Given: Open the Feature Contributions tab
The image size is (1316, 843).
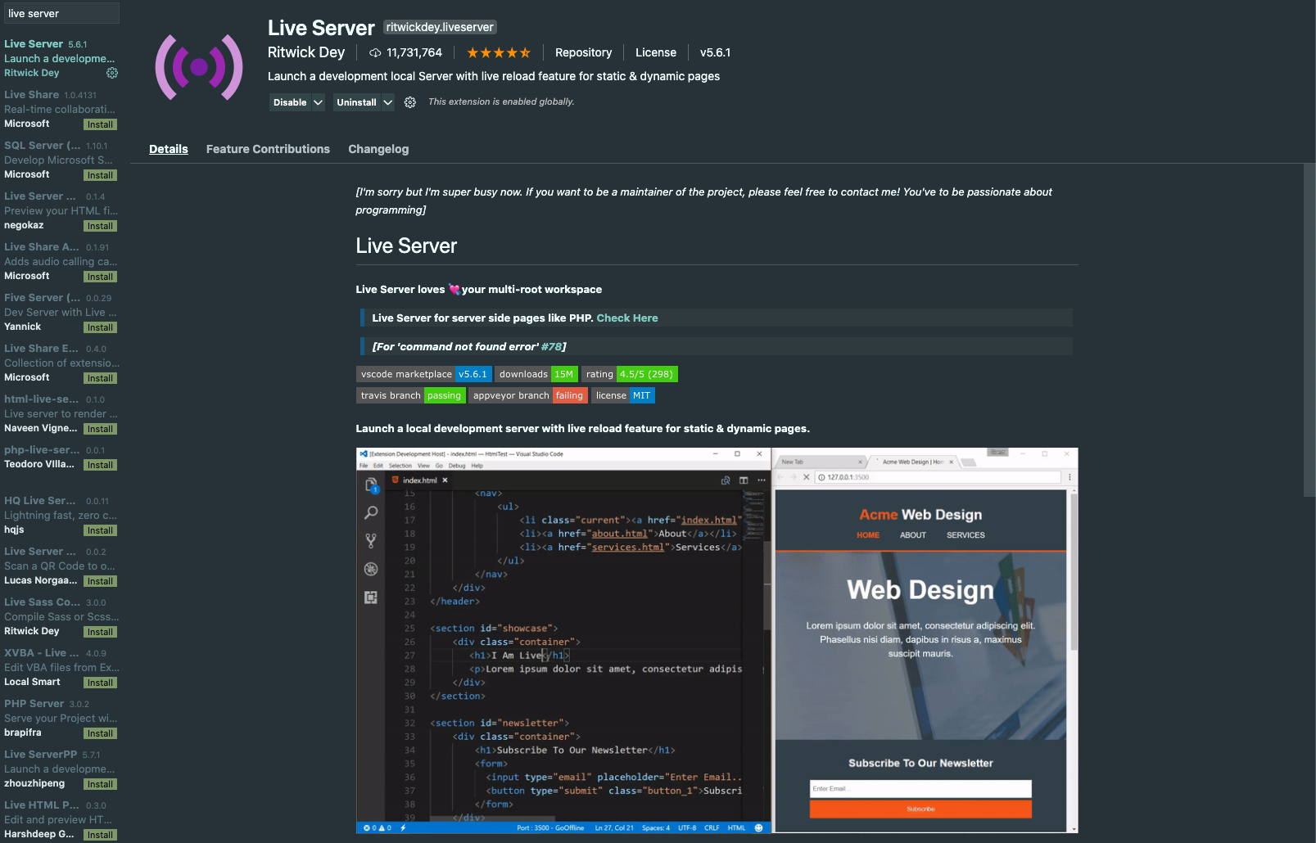Looking at the screenshot, I should pyautogui.click(x=268, y=149).
